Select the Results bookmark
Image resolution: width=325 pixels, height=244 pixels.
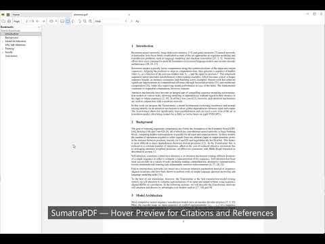[9, 52]
